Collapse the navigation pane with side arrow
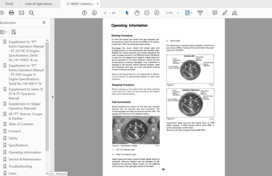272x176 pixels. tap(52, 97)
